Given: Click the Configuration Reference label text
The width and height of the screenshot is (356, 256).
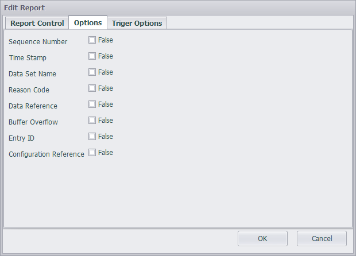Looking at the screenshot, I should click(47, 154).
